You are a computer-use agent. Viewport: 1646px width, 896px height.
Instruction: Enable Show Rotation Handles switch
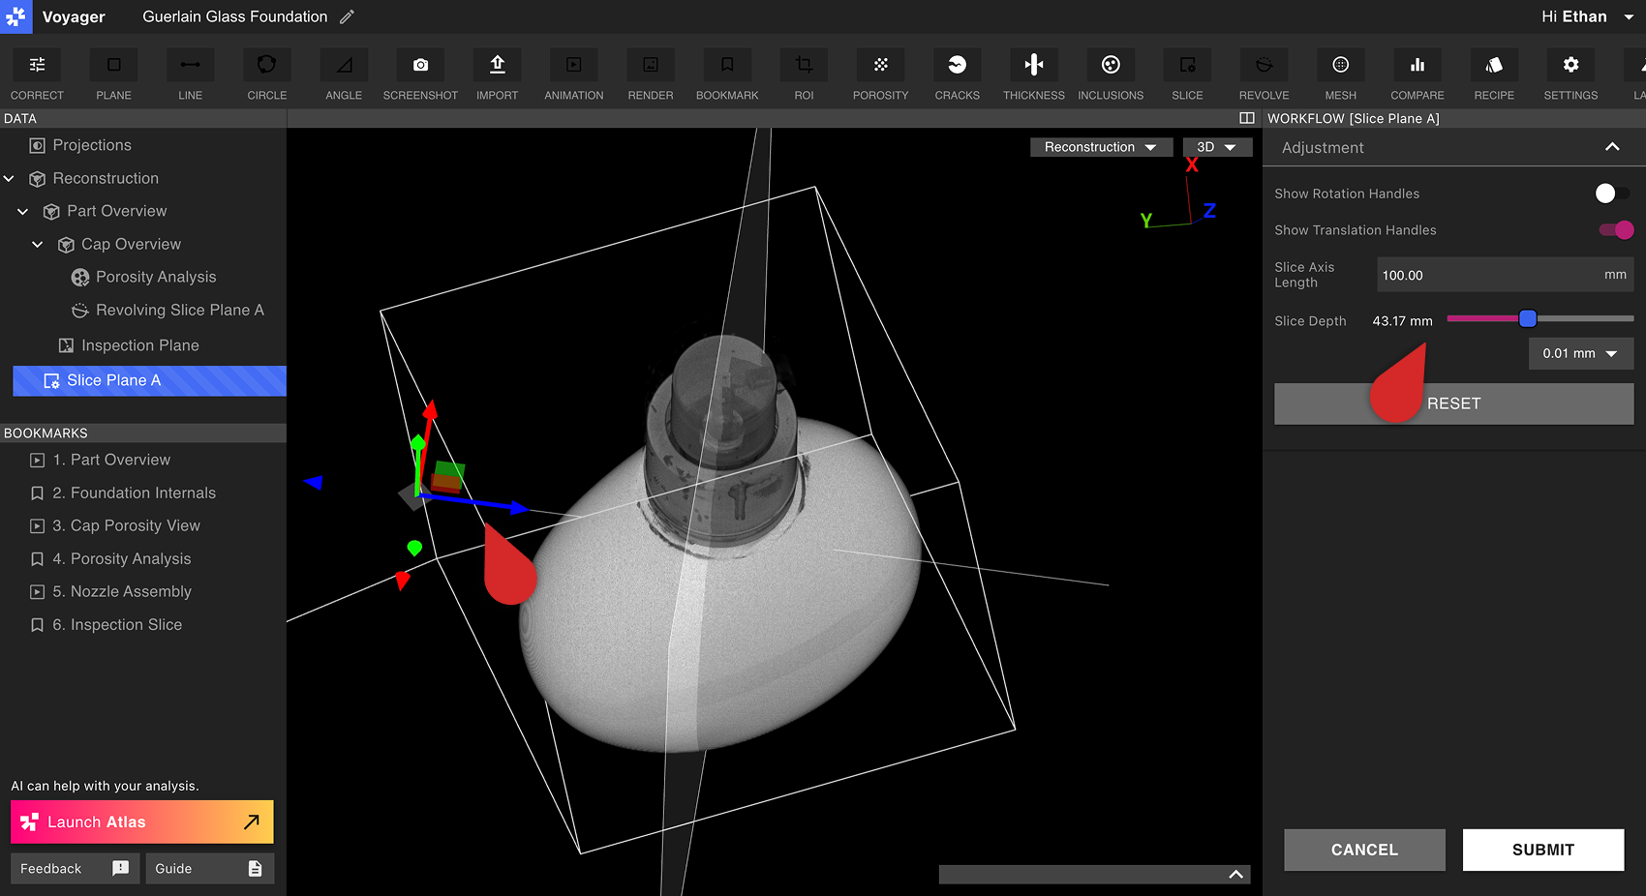coord(1611,194)
